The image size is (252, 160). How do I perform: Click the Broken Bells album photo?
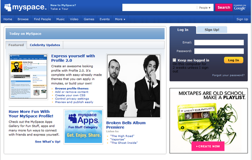coord(134,86)
